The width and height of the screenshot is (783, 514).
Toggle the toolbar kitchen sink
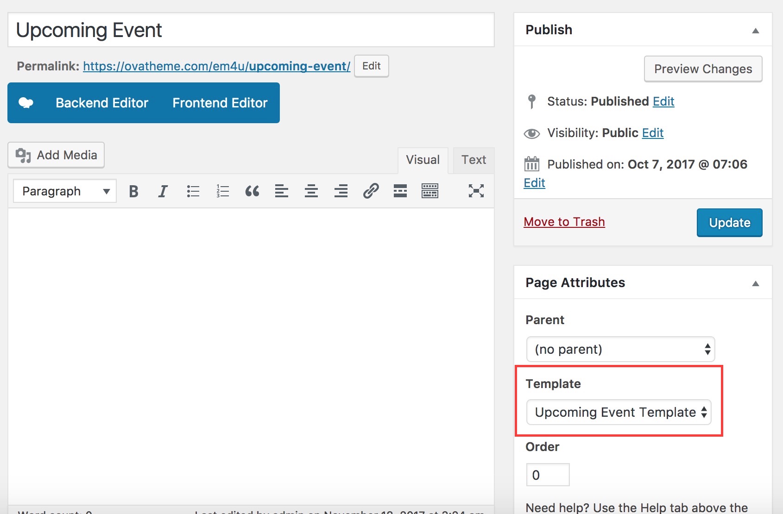point(430,191)
